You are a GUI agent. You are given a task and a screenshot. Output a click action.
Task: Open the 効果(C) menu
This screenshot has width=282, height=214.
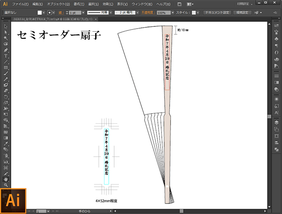[108, 4]
